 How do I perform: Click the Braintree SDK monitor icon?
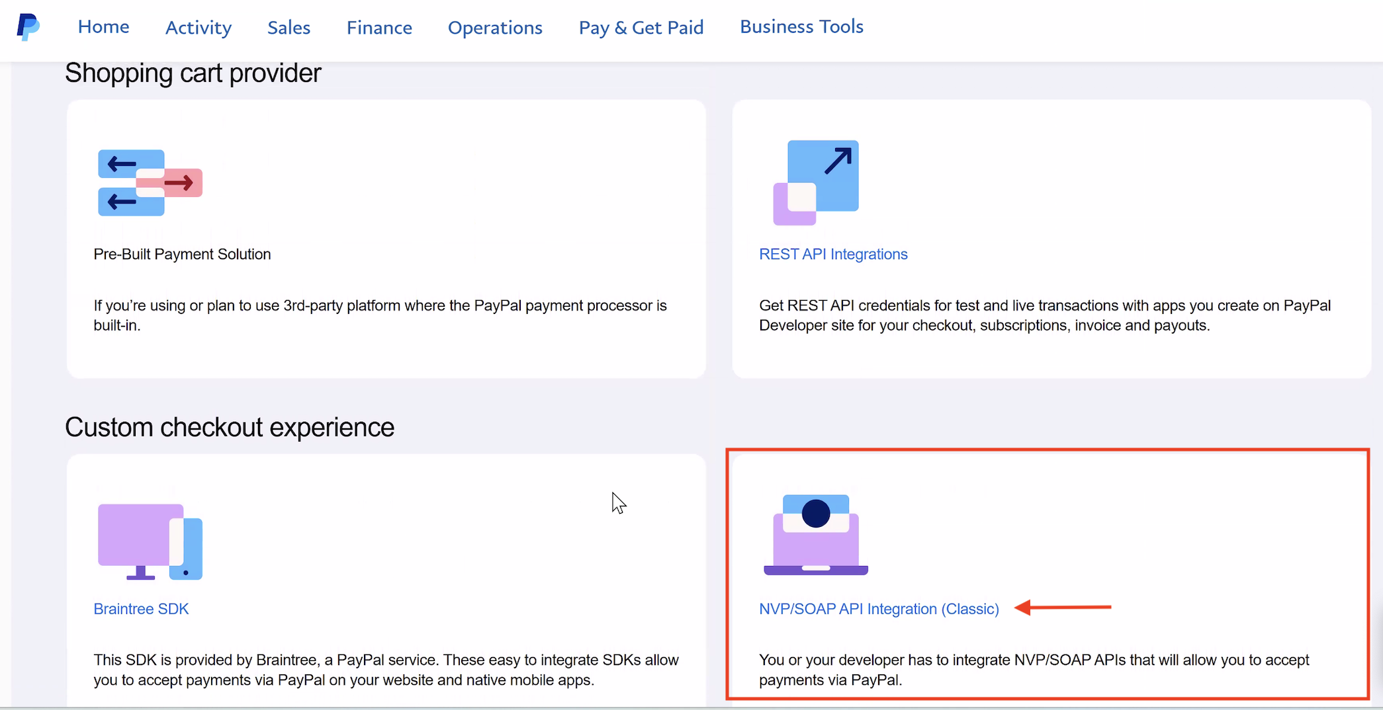pyautogui.click(x=150, y=542)
